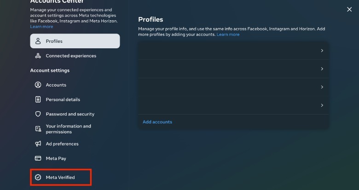Open the Meta Verified menu item
359x190 pixels.
pos(60,178)
